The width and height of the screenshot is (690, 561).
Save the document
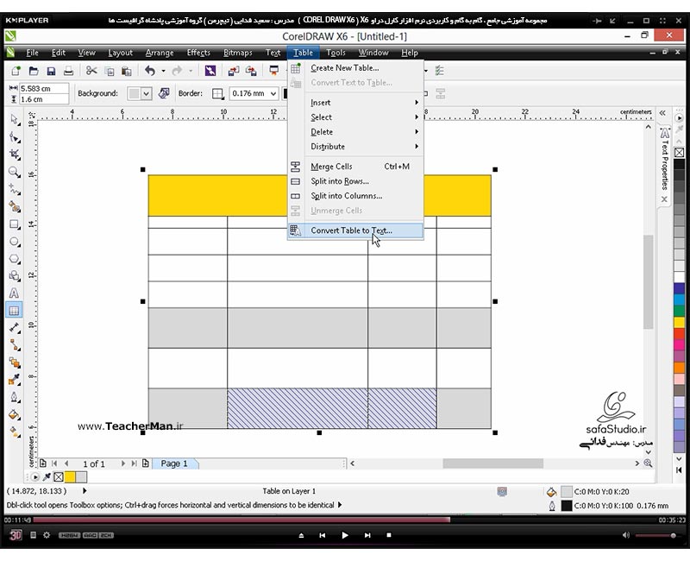51,71
